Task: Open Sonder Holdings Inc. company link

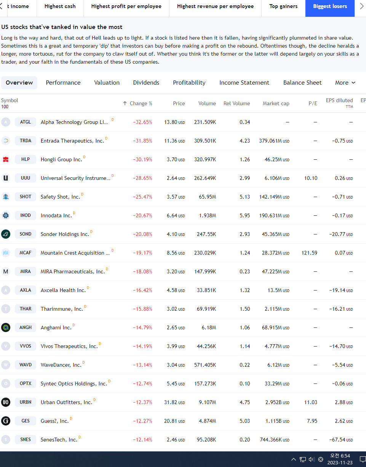Action: (65, 234)
